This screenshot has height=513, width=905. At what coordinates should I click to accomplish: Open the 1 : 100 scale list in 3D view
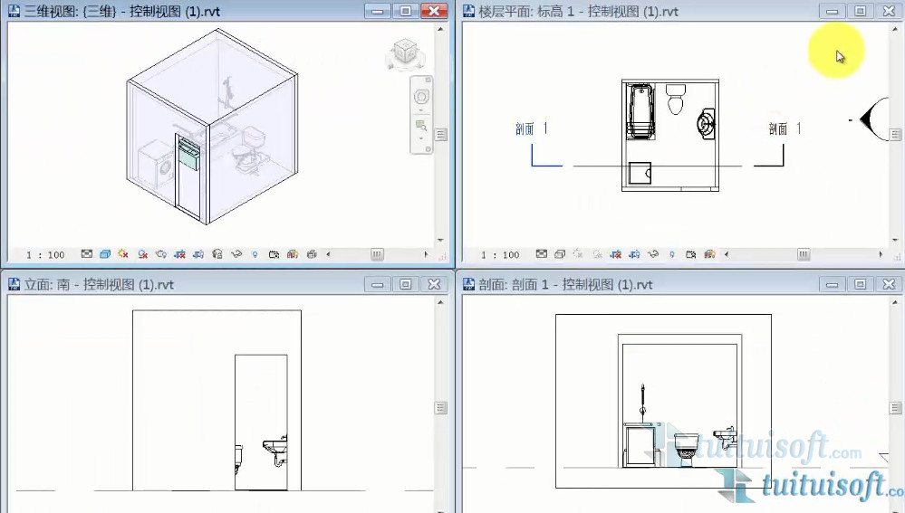(45, 255)
